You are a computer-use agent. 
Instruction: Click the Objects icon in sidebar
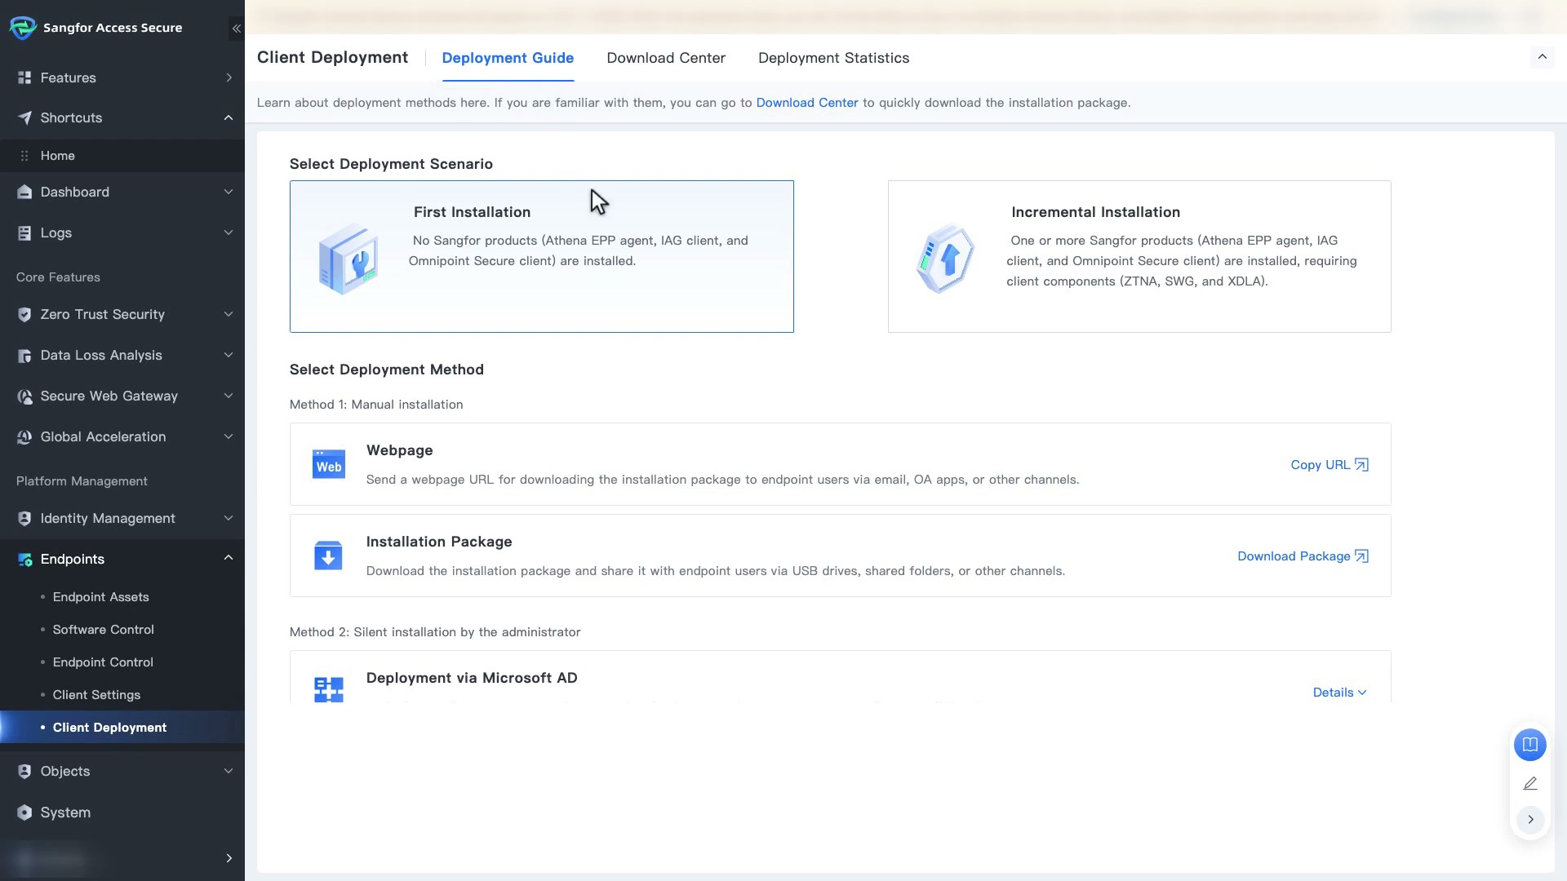[x=24, y=771]
